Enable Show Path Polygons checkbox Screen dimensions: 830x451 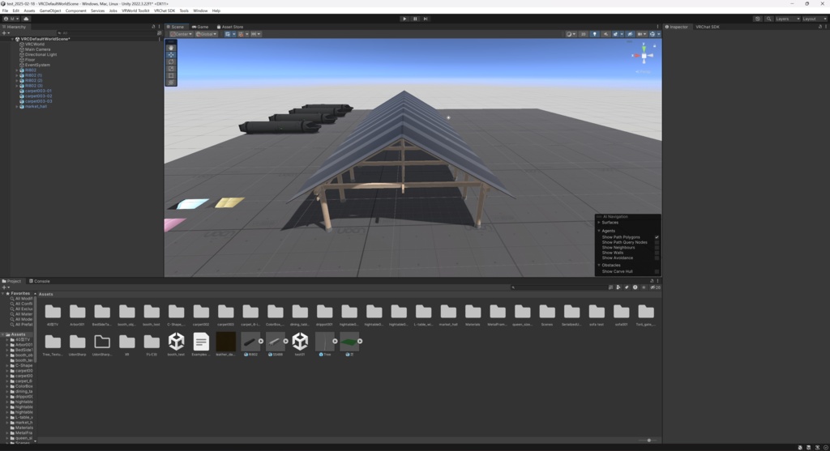coord(657,237)
